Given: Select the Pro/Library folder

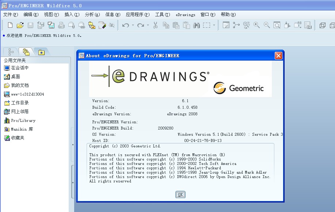Looking at the screenshot, I should [20, 121].
